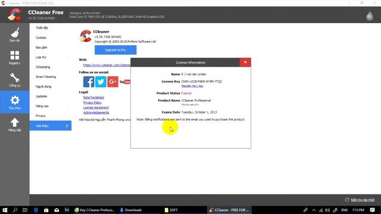Click the CCleaner logo in About panel
This screenshot has width=381, height=214.
click(85, 36)
